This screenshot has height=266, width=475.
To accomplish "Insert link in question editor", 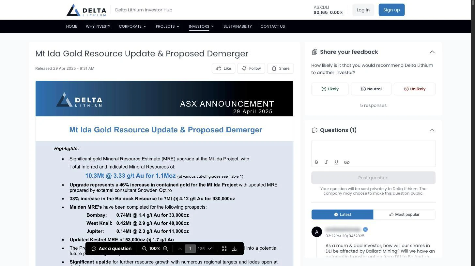I will tap(347, 162).
